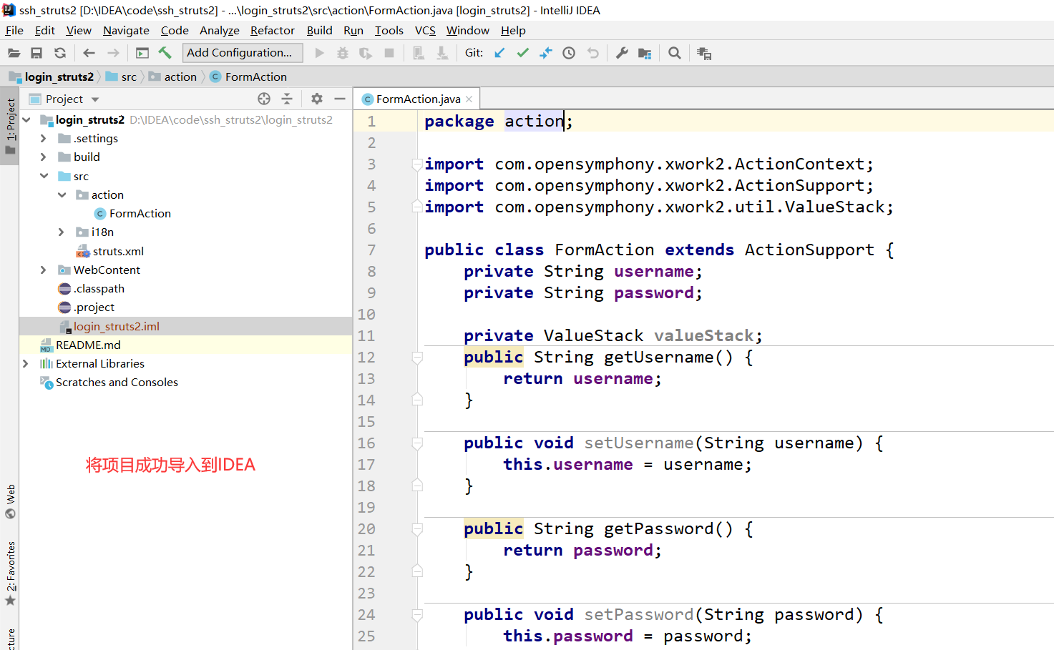The height and width of the screenshot is (650, 1054).
Task: Build project with the green hammer icon
Action: pyautogui.click(x=165, y=53)
